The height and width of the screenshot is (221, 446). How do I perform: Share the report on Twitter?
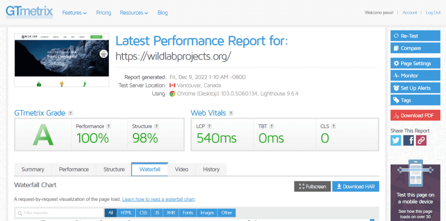(x=395, y=141)
